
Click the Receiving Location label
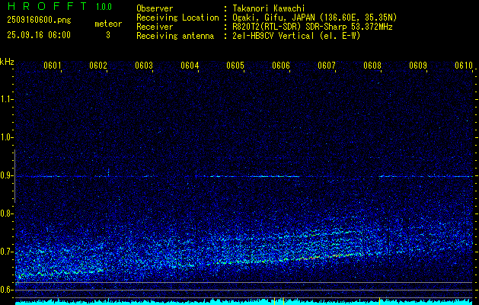click(x=177, y=18)
